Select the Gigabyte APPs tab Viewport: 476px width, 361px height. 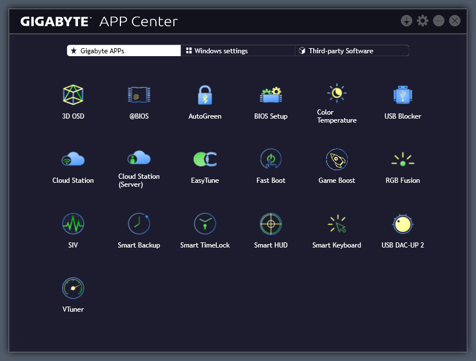[124, 50]
